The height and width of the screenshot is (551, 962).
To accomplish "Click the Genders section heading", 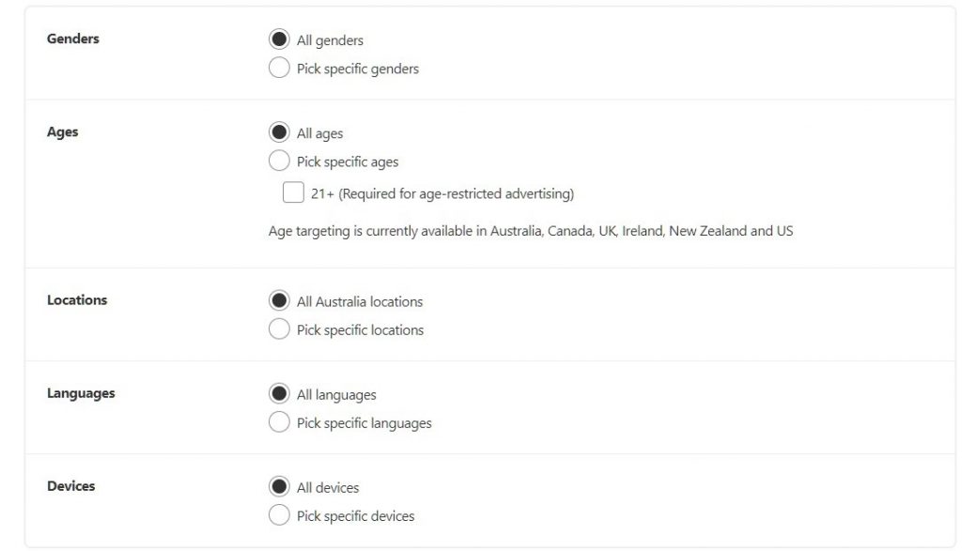I will (73, 39).
